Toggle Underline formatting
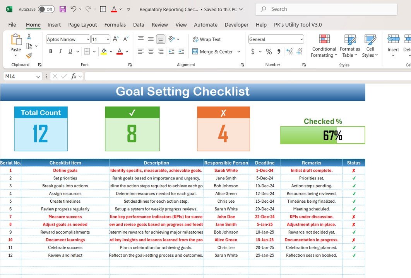 tap(70, 51)
